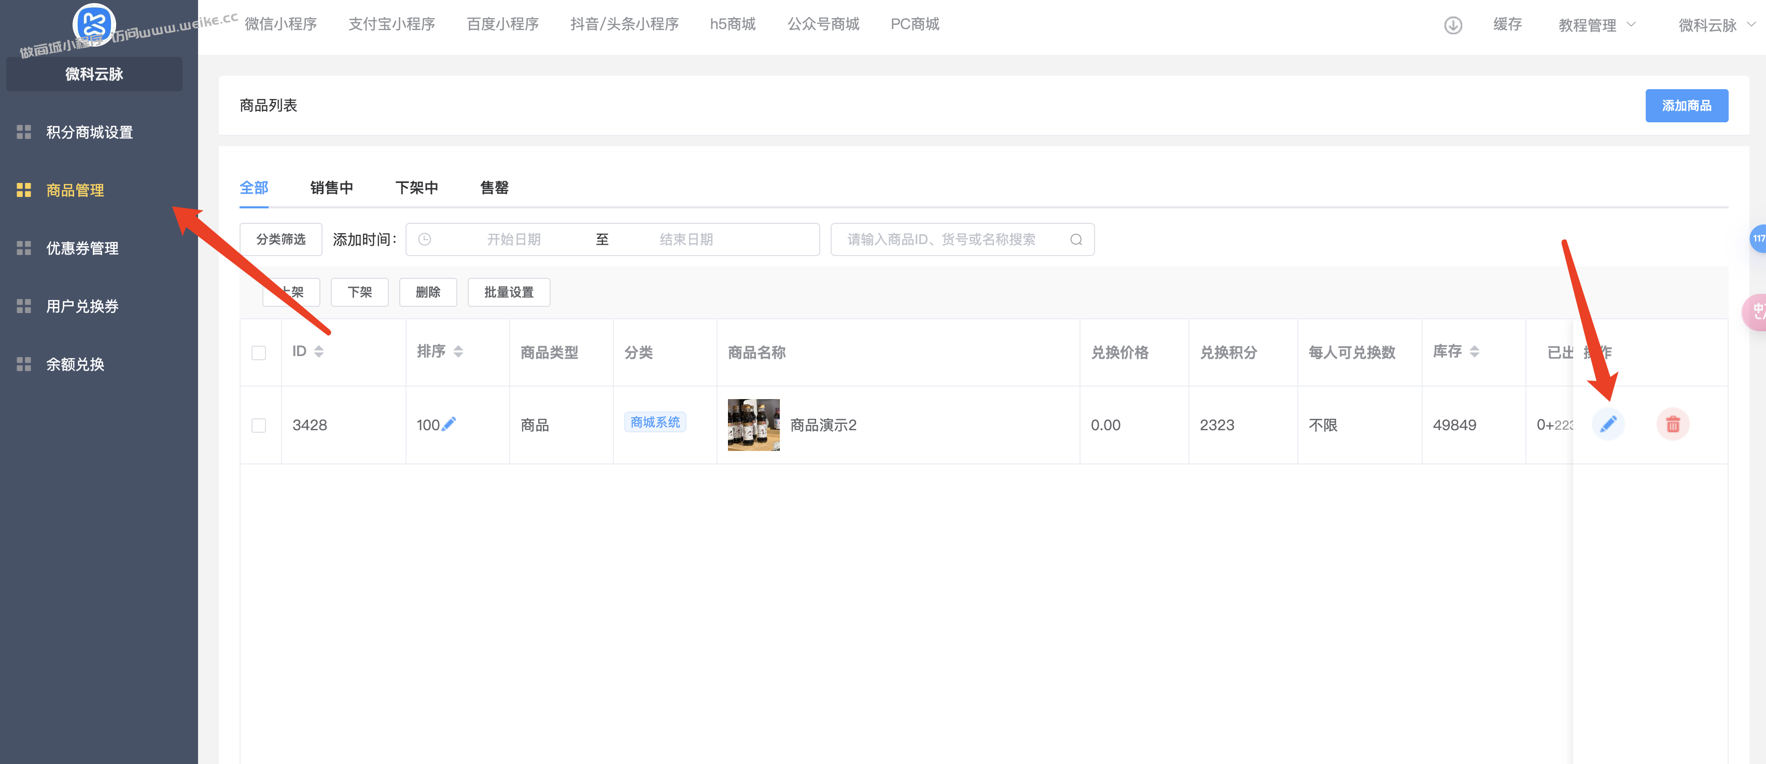Image resolution: width=1766 pixels, height=764 pixels.
Task: Click the stock value 49849
Action: (x=1454, y=425)
